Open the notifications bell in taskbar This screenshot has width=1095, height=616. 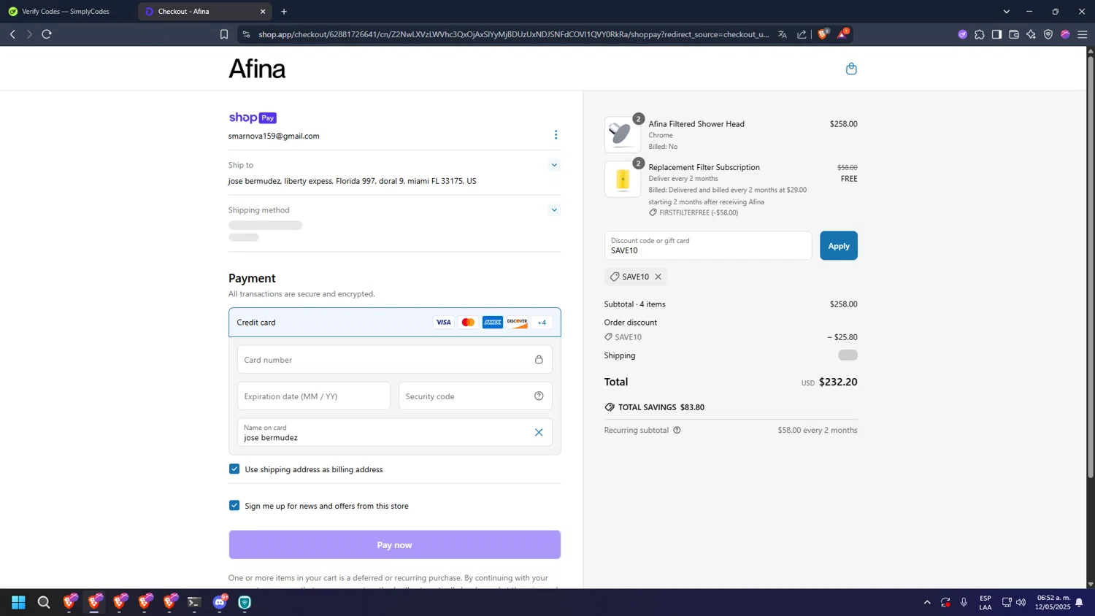click(1079, 603)
